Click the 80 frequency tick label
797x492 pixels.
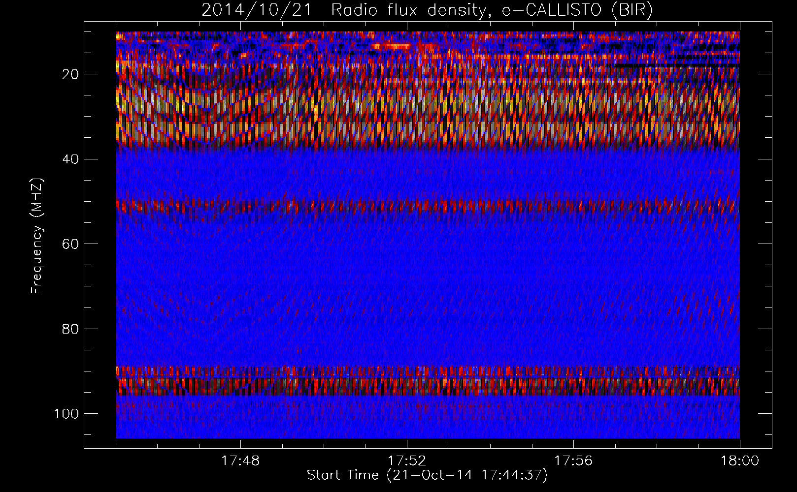coord(71,329)
